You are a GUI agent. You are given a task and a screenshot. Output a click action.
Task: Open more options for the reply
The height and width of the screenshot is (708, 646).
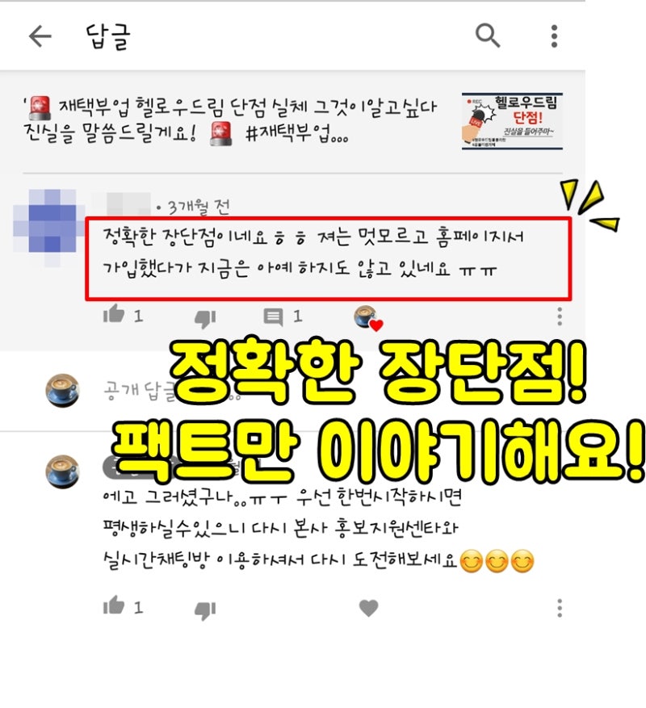click(x=560, y=608)
